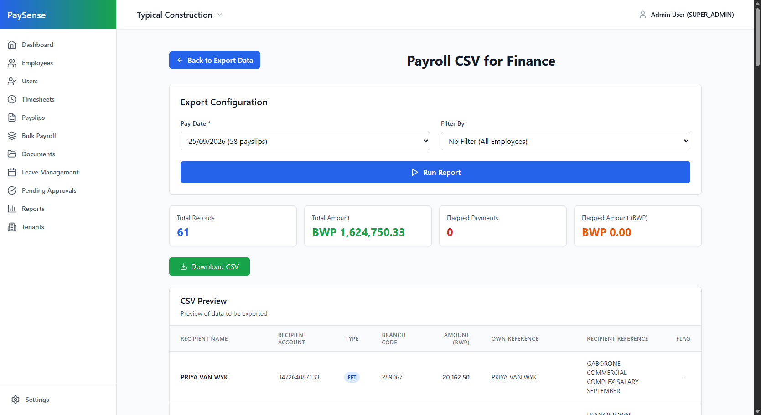Click the Employees people icon
The height and width of the screenshot is (415, 761).
pyautogui.click(x=12, y=63)
